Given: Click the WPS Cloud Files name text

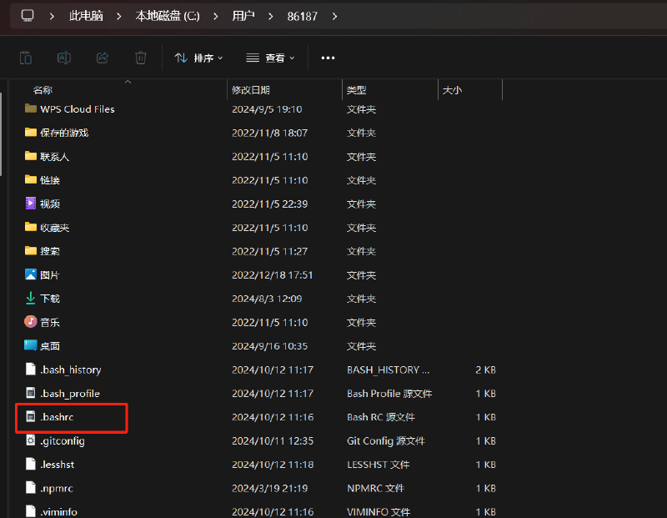Looking at the screenshot, I should (x=78, y=109).
